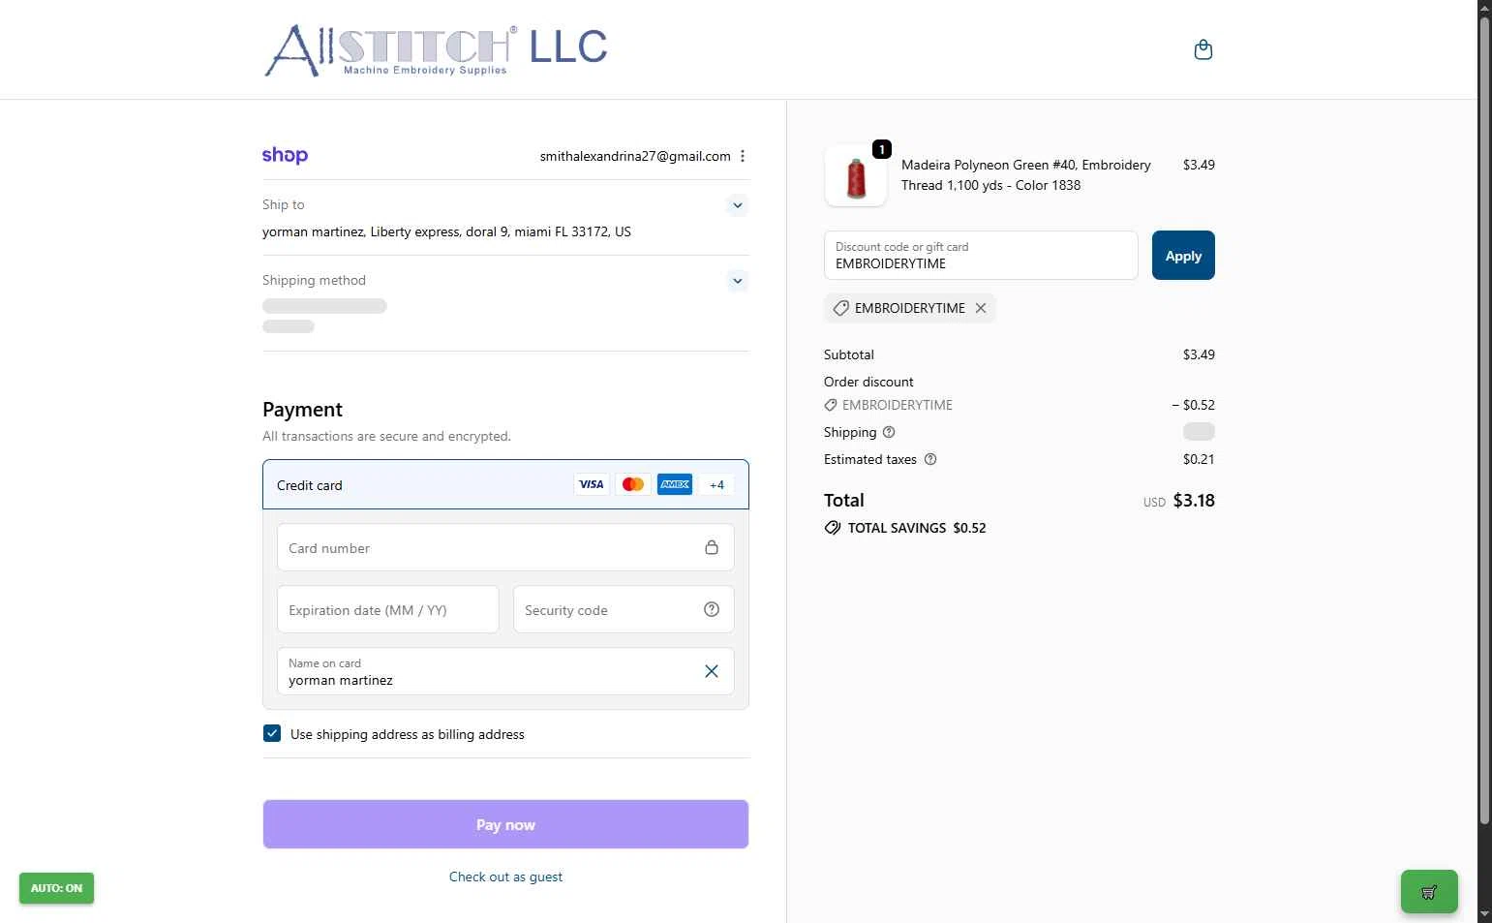The image size is (1492, 923).
Task: Remove the EMBROIDERYTIME discount tag
Action: (981, 308)
